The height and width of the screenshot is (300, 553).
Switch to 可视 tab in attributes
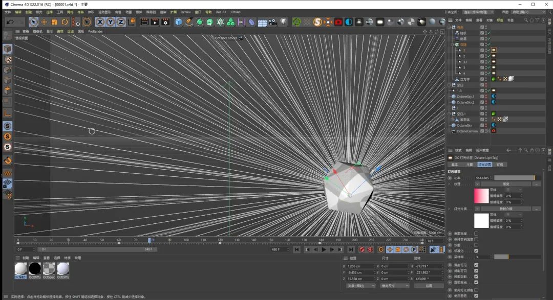pyautogui.click(x=500, y=165)
